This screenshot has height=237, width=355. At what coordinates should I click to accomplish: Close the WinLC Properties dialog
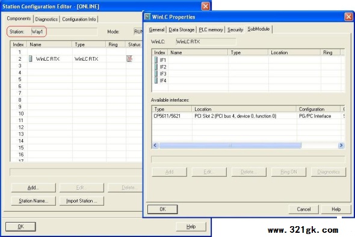[348, 17]
